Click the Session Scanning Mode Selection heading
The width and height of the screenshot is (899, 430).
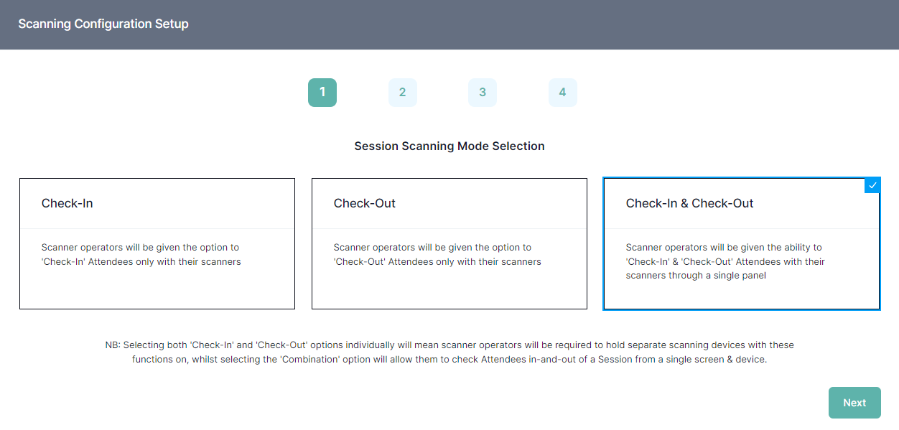[449, 146]
